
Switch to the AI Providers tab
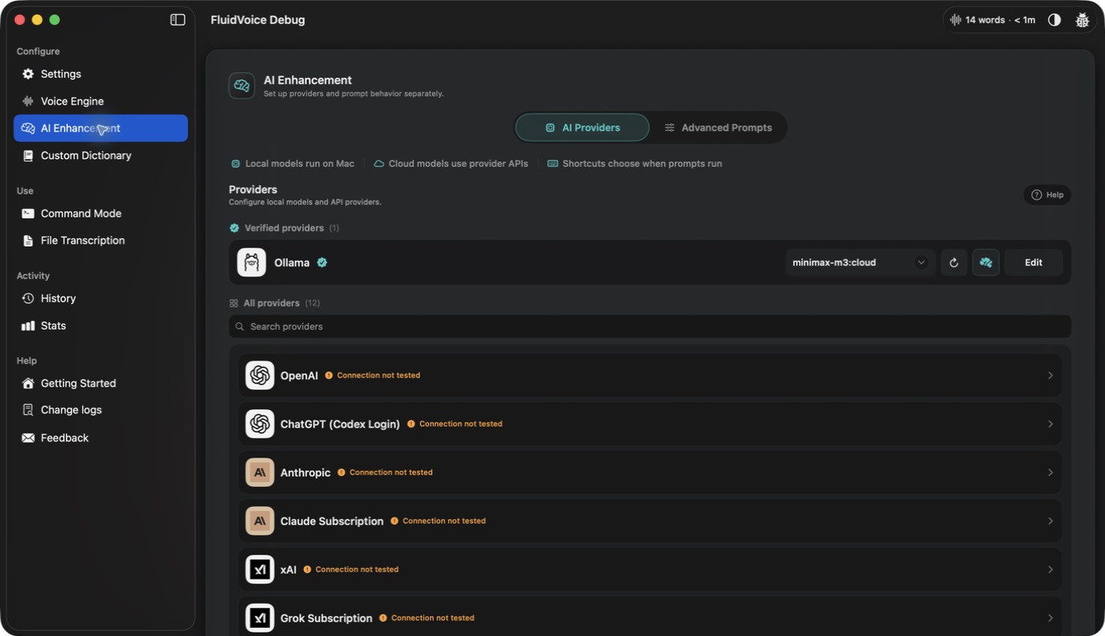[582, 128]
